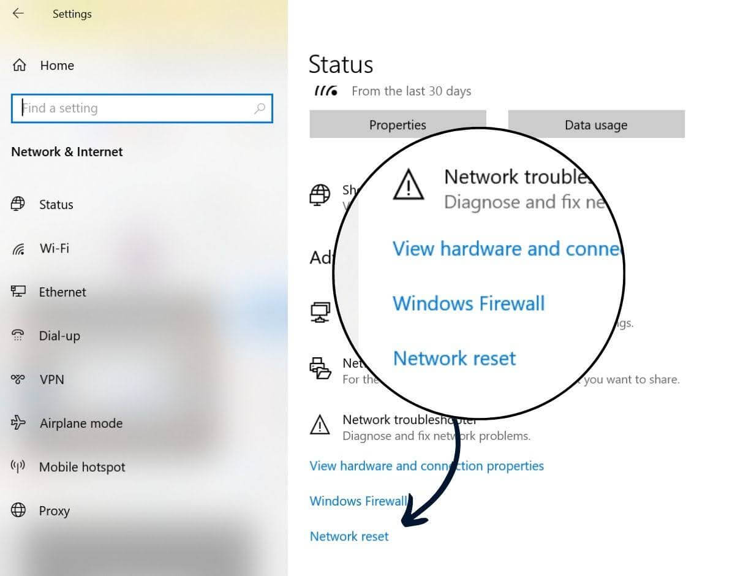Click the VPN icon in sidebar
Viewport: 735px width, 576px height.
coord(18,379)
